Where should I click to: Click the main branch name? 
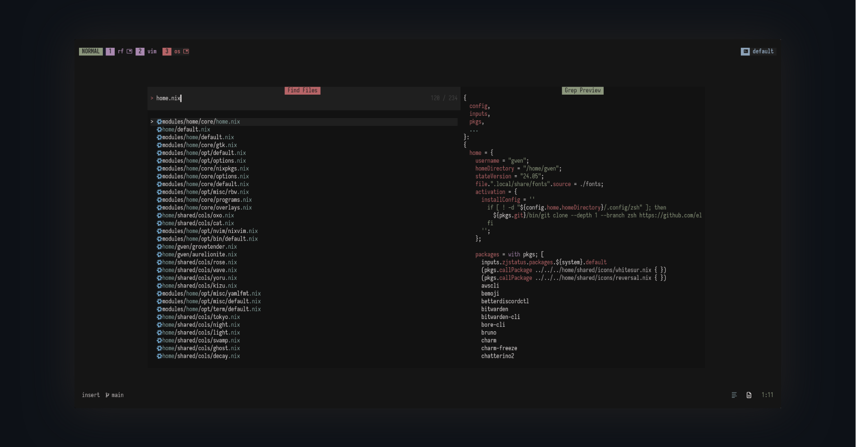click(x=117, y=395)
